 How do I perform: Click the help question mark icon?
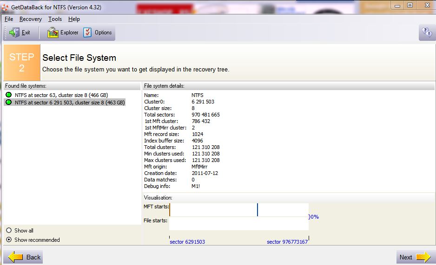coord(427,32)
